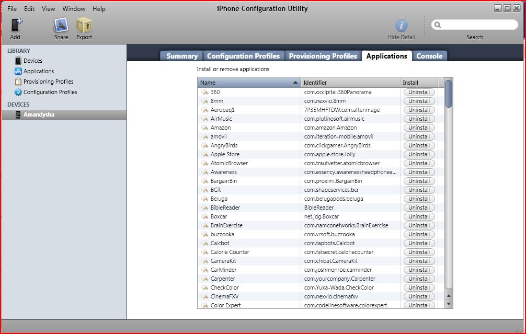Click the app icon beside CheckColor
The image size is (526, 334).
[205, 287]
